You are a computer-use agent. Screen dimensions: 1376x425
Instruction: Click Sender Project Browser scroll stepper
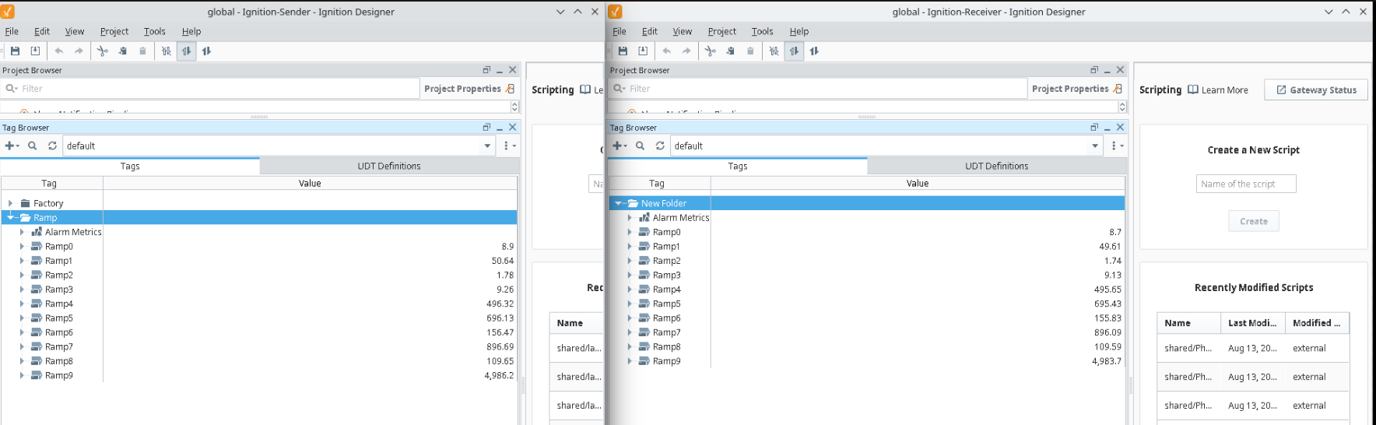coord(514,107)
